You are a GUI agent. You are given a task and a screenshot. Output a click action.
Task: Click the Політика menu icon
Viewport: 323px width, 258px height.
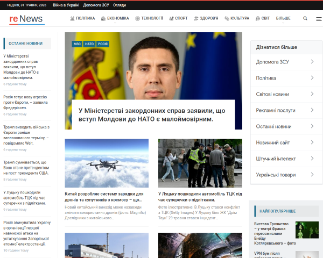(72, 18)
